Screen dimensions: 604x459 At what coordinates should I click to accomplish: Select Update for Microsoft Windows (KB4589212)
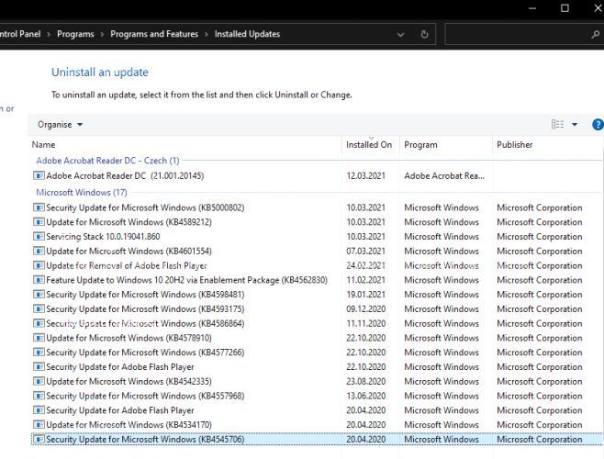317,222
